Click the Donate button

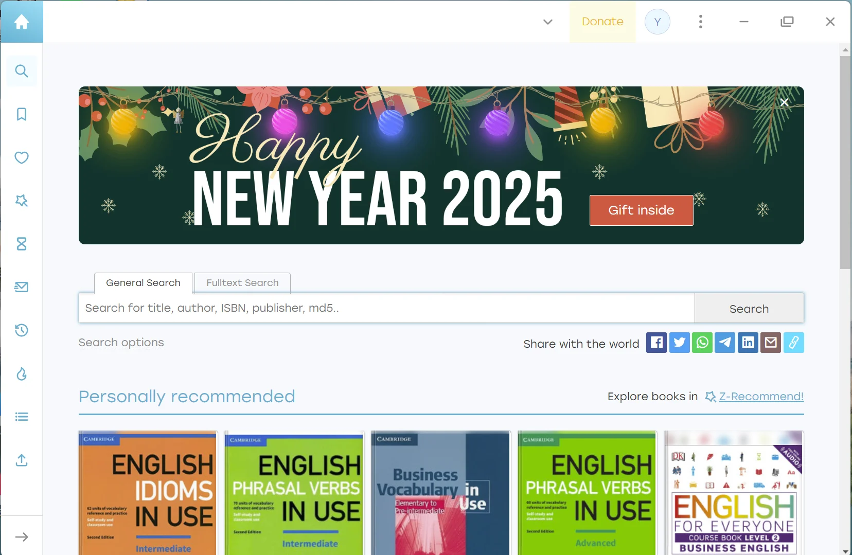602,22
